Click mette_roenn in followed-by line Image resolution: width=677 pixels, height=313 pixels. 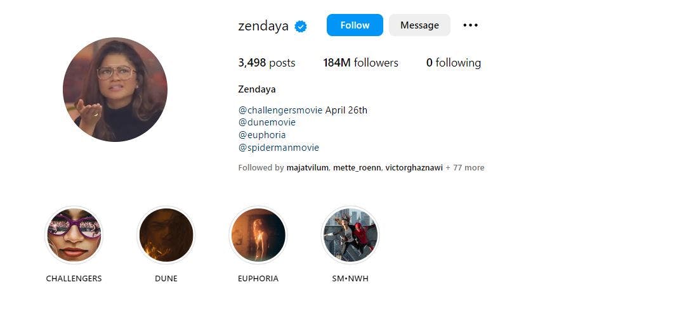tap(356, 168)
